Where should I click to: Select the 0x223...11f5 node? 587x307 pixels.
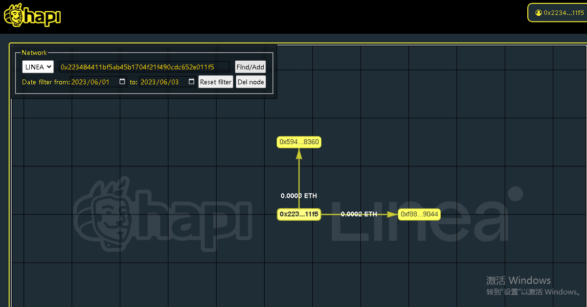click(299, 214)
